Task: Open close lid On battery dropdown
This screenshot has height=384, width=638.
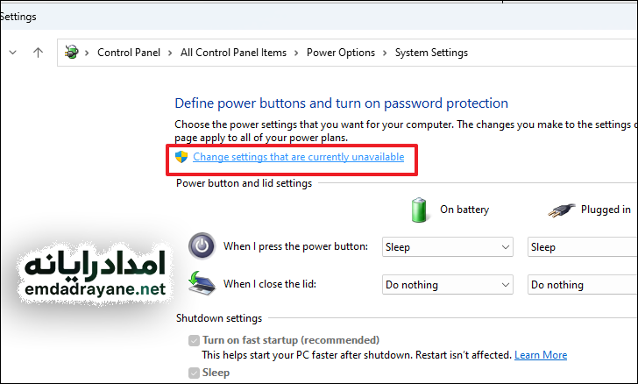Action: [447, 285]
